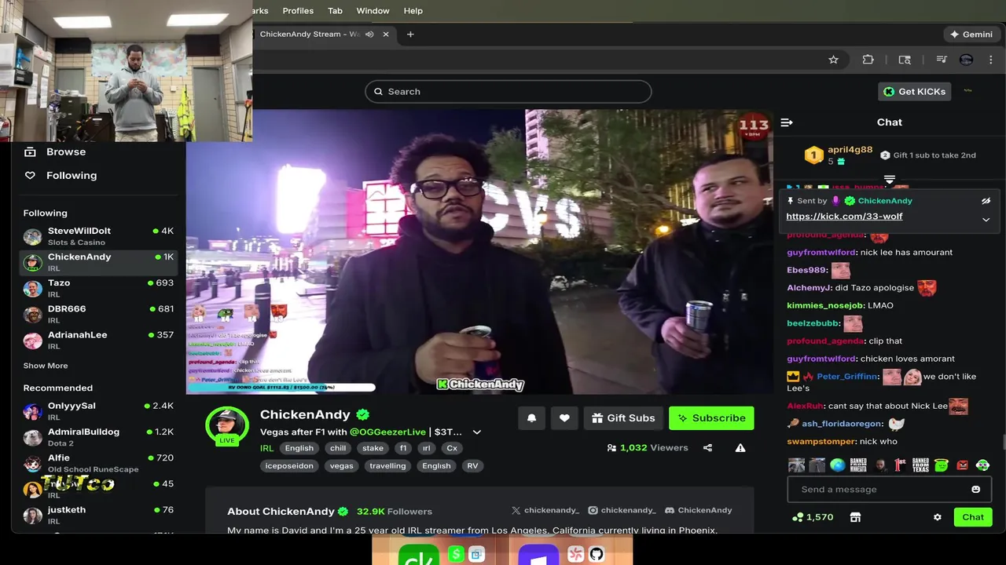The width and height of the screenshot is (1006, 565).
Task: Insert the green headphones face emote
Action: pyautogui.click(x=983, y=465)
